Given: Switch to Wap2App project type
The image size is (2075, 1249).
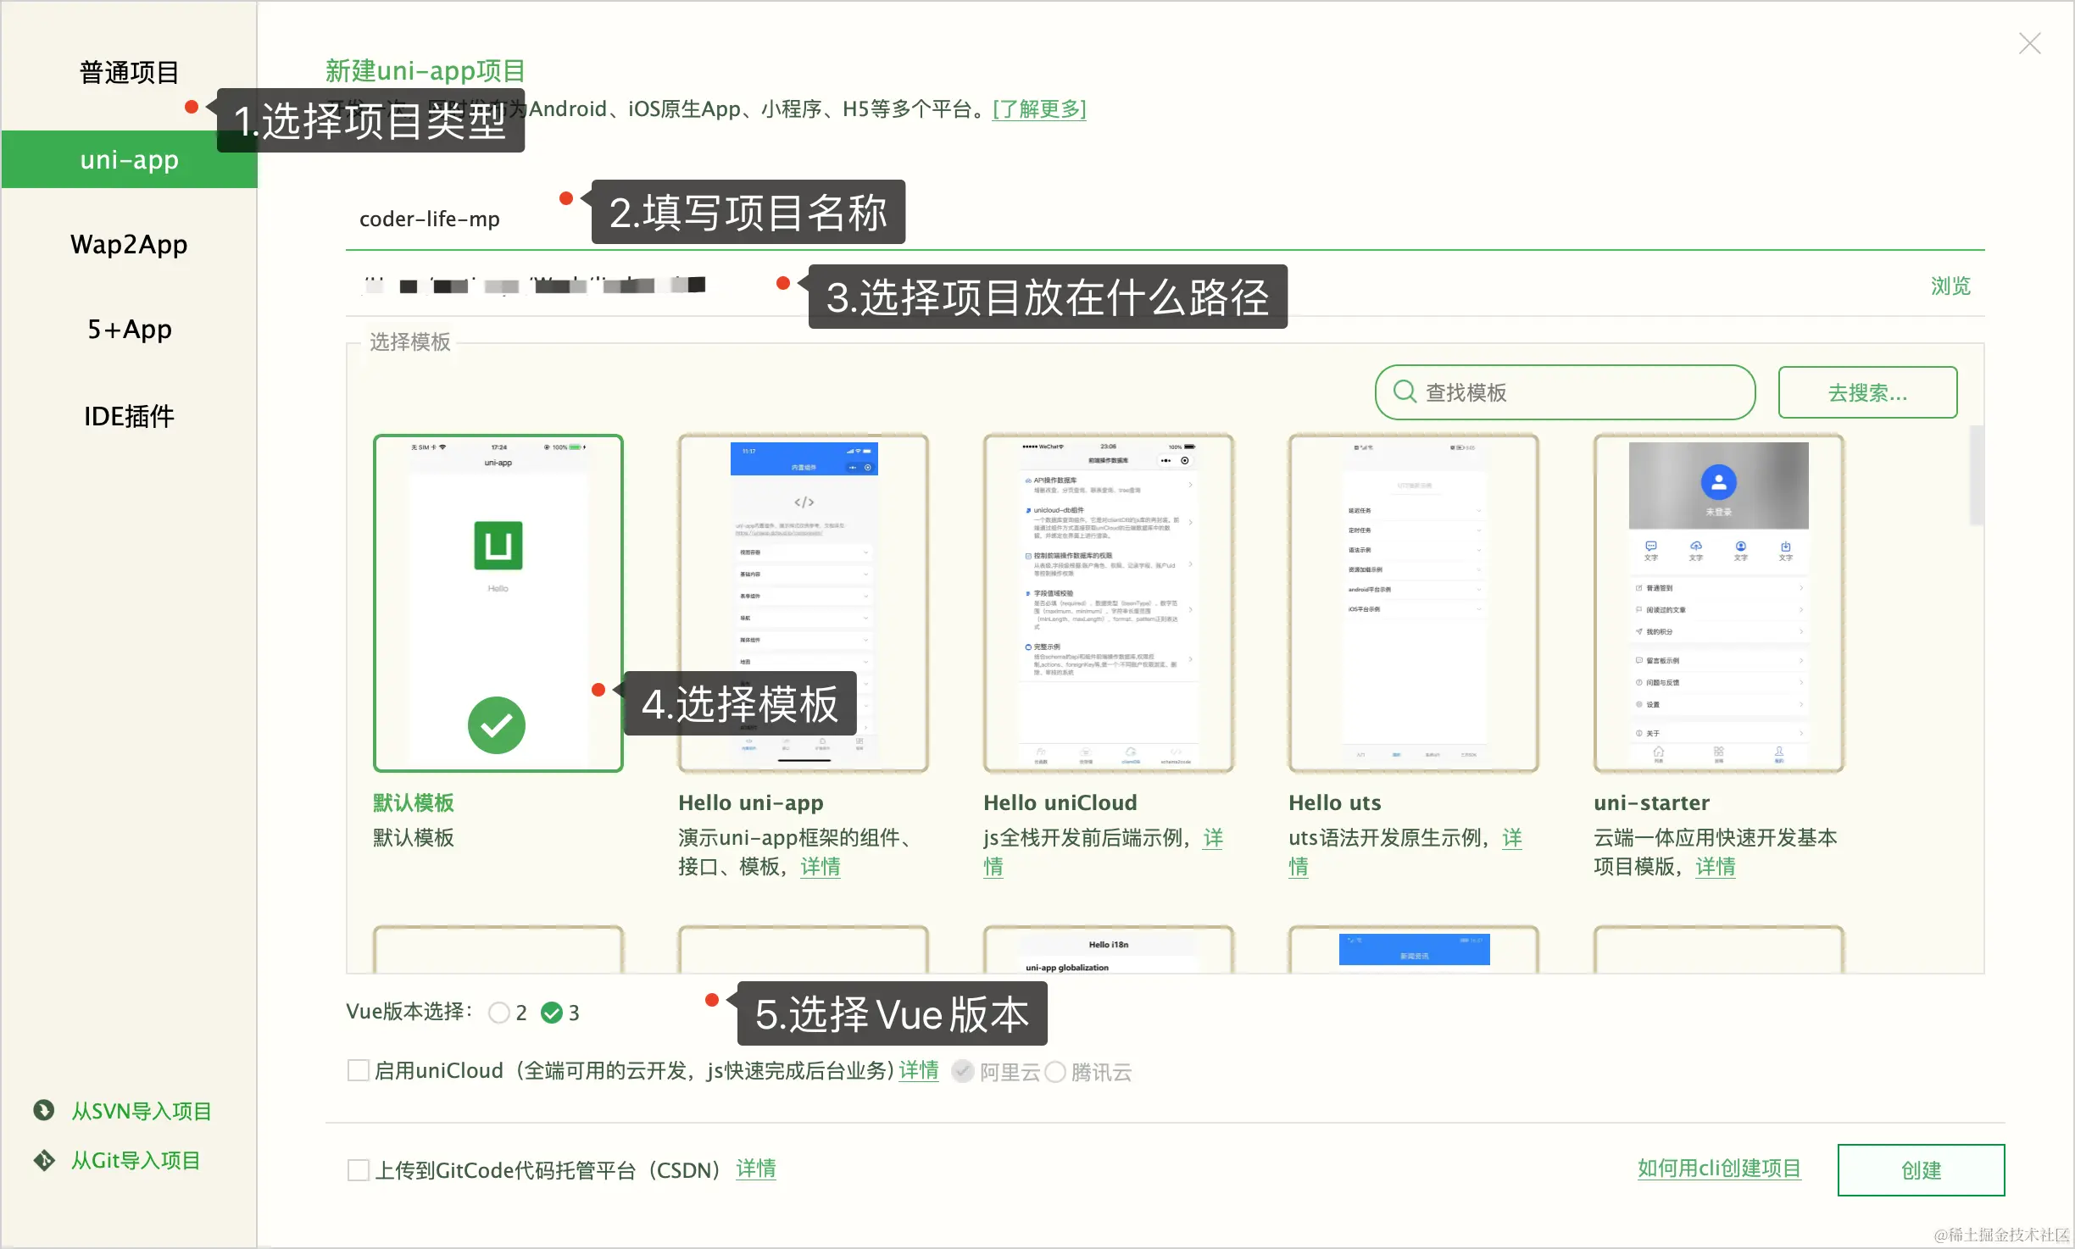Looking at the screenshot, I should coord(129,245).
